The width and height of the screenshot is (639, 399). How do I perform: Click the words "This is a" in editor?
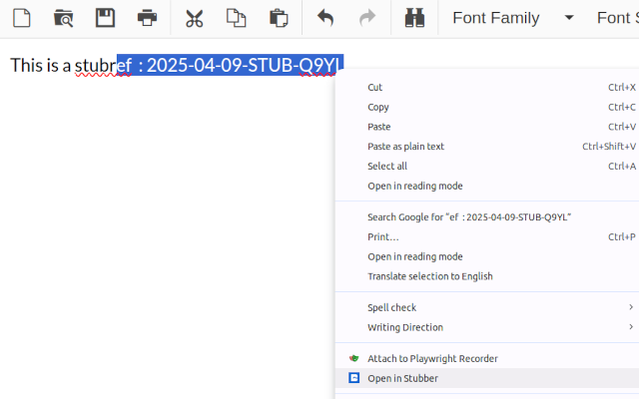[40, 65]
